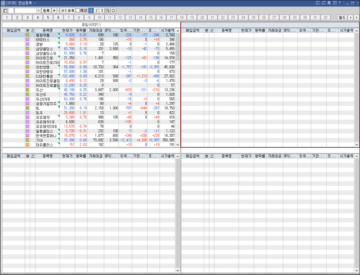Screen dimensions: 360x275
Task: Click the 필드 right arrow button
Action: (356, 17)
